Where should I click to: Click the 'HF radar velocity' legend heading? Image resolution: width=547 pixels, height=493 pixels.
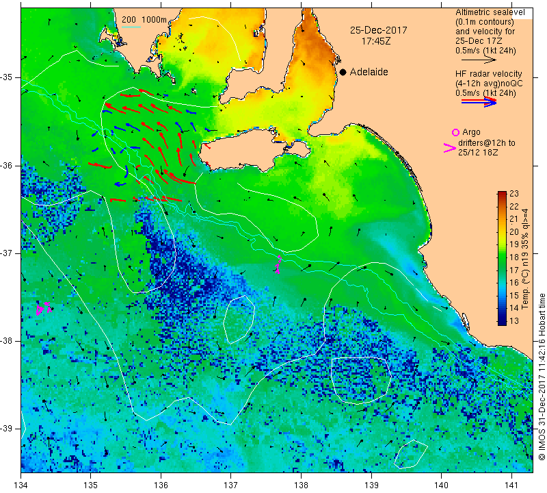(488, 74)
